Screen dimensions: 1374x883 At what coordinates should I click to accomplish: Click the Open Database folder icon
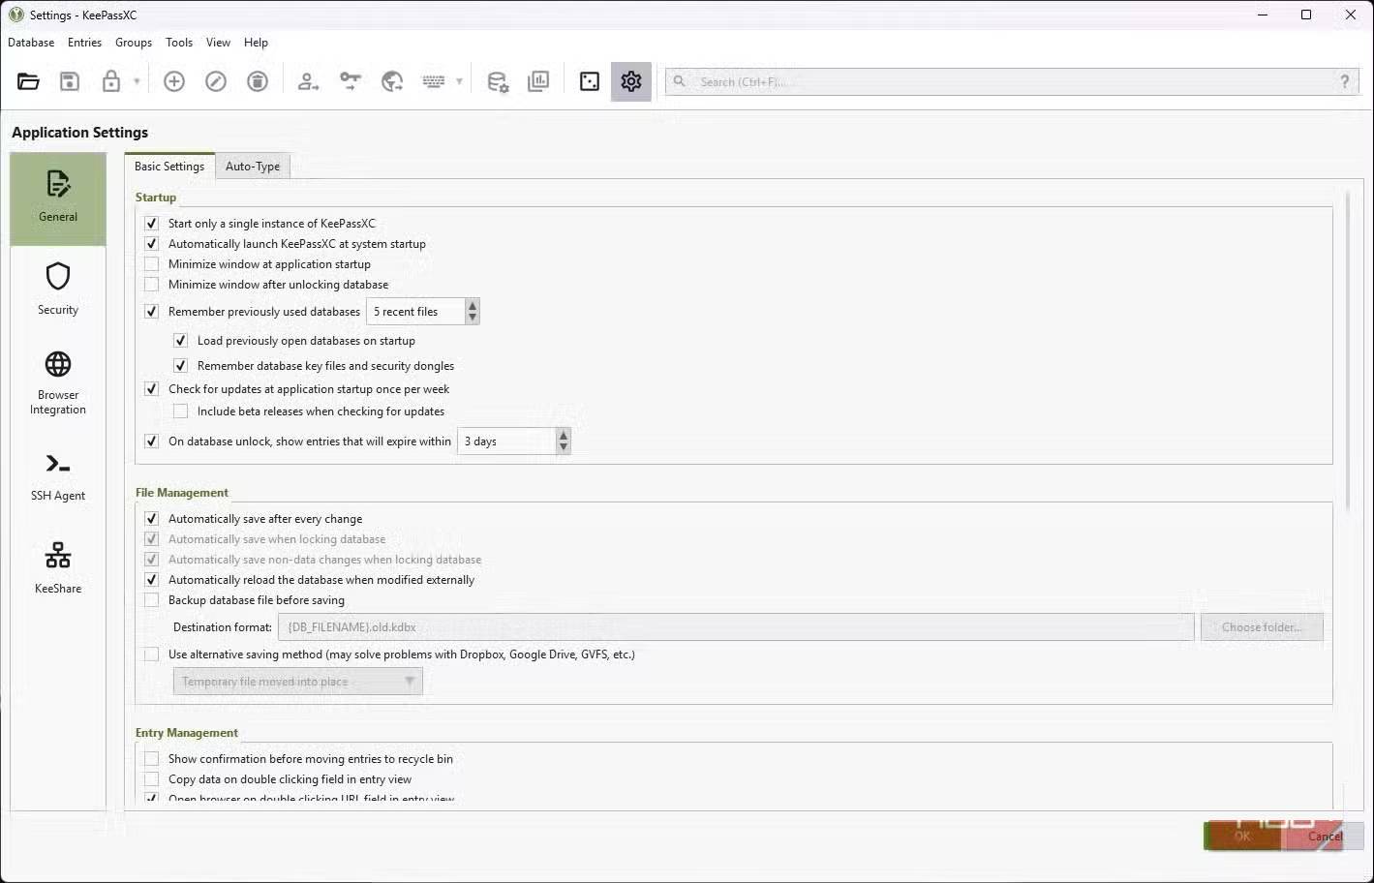coord(28,81)
